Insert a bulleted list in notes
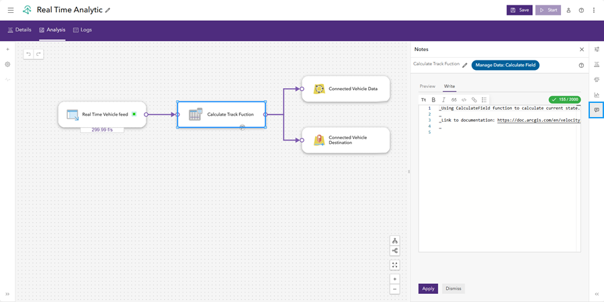The image size is (604, 302). click(484, 100)
